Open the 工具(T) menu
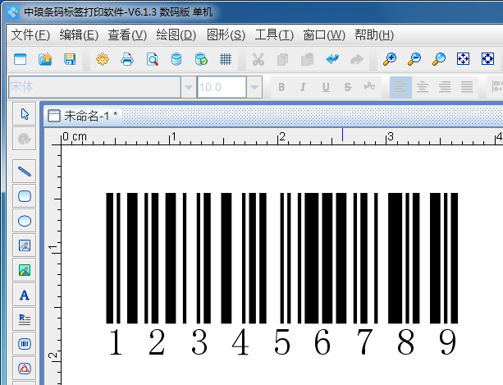Viewport: 503px width, 385px height. (x=274, y=35)
